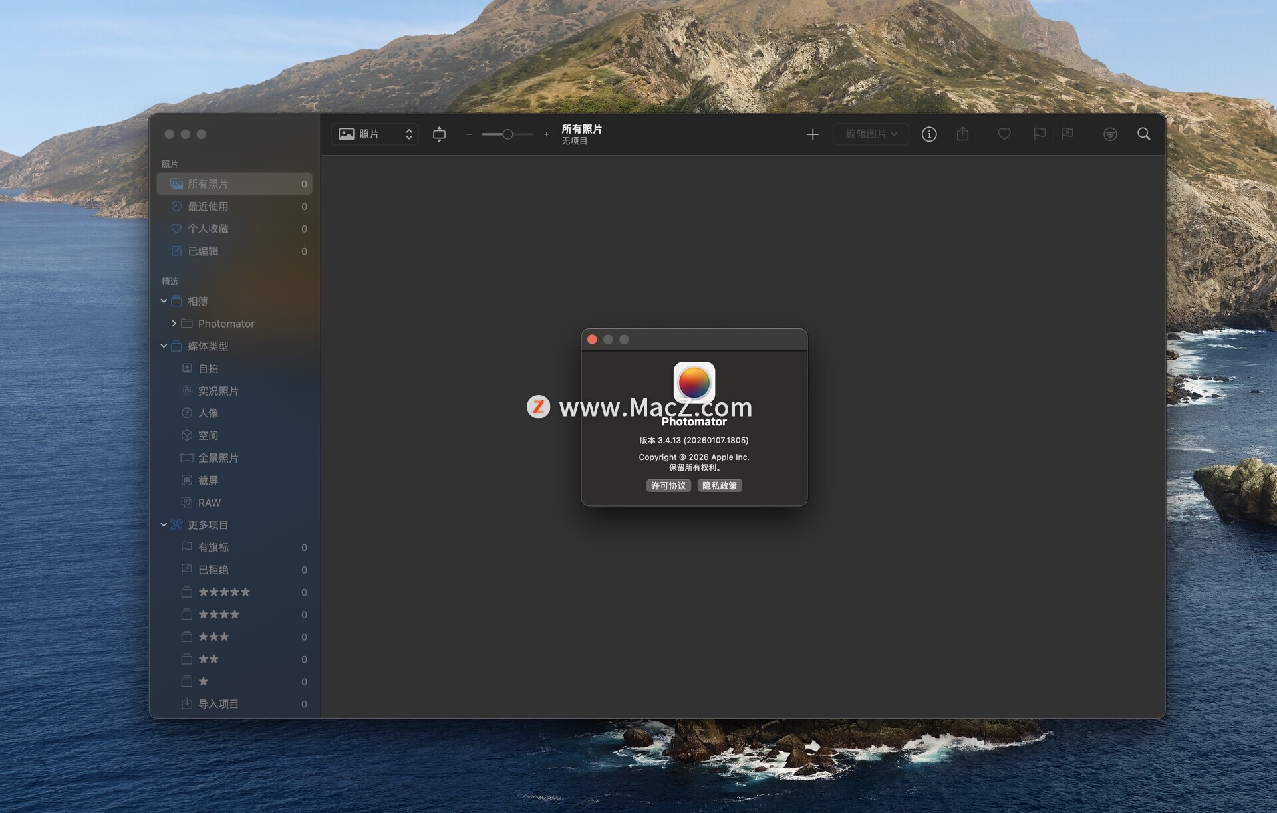Click the 许可协议 button
Viewport: 1277px width, 813px height.
point(668,486)
